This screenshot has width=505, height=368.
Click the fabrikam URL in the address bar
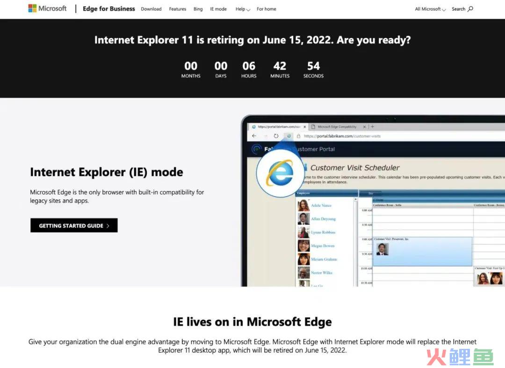pos(342,136)
